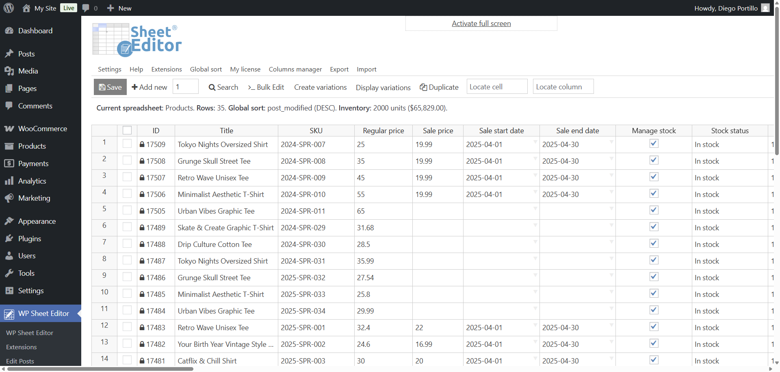The height and width of the screenshot is (372, 780).
Task: Click into the Locate cell field
Action: point(497,87)
